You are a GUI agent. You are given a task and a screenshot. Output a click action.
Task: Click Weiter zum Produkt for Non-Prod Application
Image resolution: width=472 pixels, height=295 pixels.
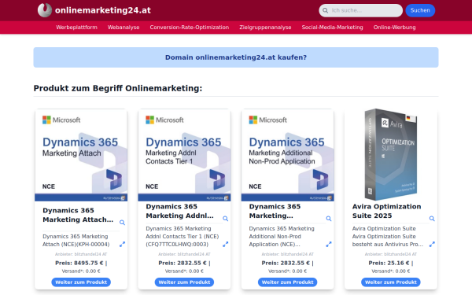coord(287,282)
